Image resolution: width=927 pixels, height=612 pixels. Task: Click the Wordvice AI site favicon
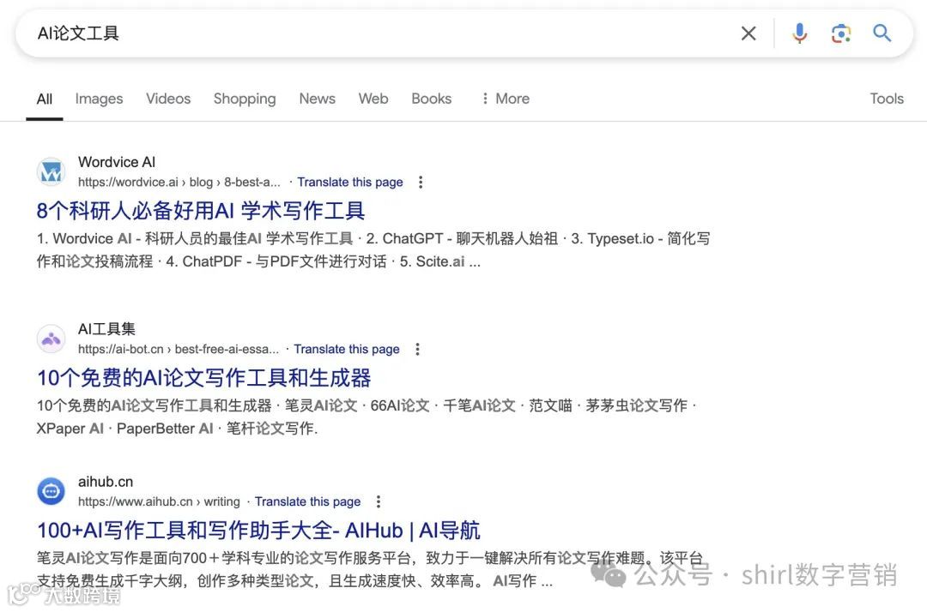[51, 171]
